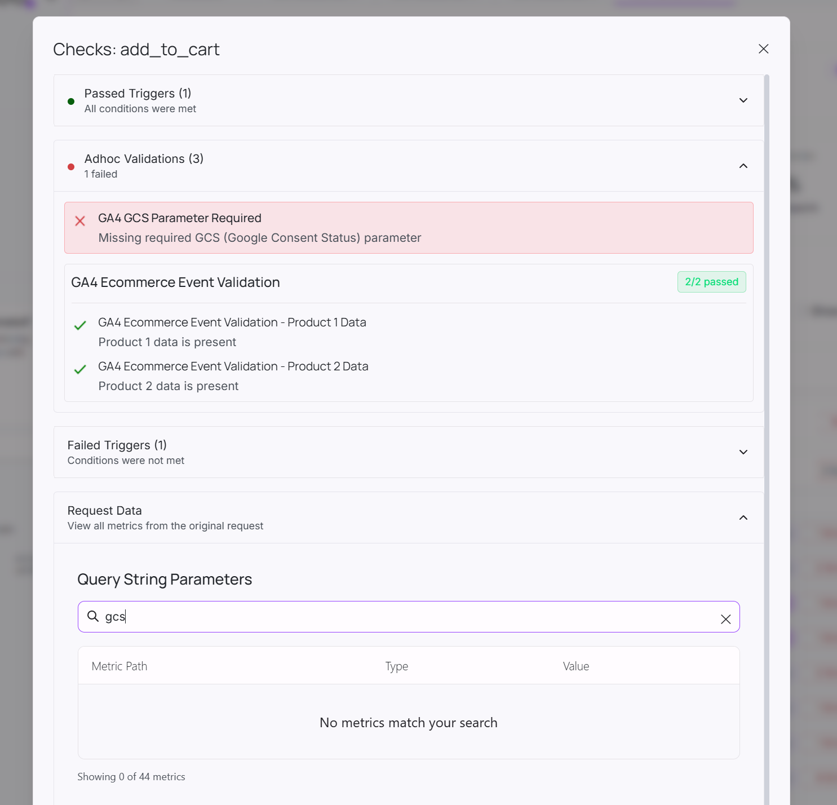Select the Metric Path column header
This screenshot has height=805, width=837.
[x=119, y=666]
